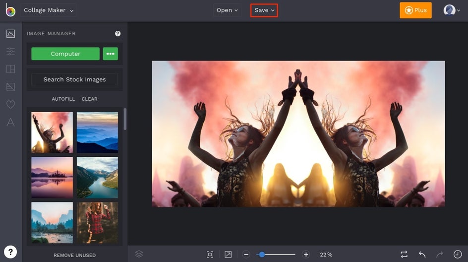This screenshot has width=468, height=262.
Task: Undo the last action
Action: (x=422, y=254)
